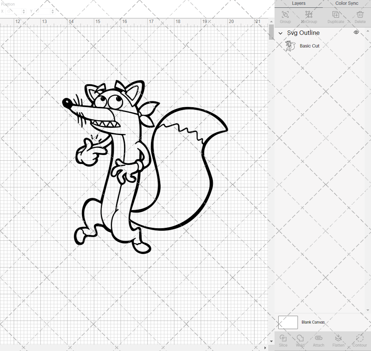Image resolution: width=371 pixels, height=351 pixels.
Task: Open the Contour tool
Action: (x=359, y=340)
